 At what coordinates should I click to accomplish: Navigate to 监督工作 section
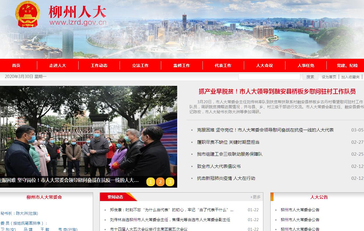coord(182,65)
